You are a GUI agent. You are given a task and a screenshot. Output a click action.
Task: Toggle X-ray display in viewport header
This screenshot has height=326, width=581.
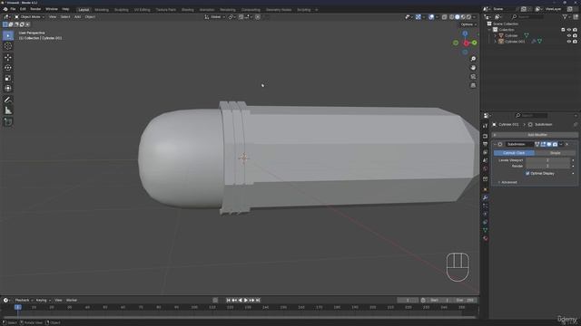click(x=444, y=17)
